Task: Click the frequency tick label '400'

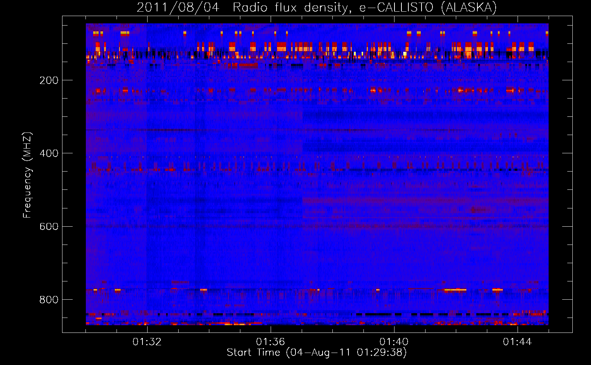Action: click(x=49, y=153)
